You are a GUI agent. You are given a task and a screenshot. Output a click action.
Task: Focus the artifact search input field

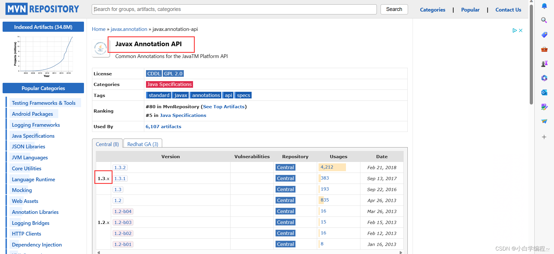point(234,9)
